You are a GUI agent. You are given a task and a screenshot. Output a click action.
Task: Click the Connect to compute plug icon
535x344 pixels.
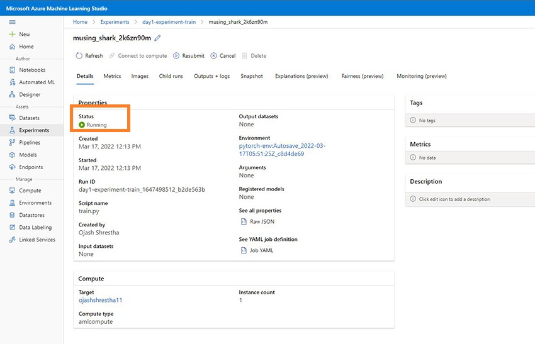coord(111,55)
